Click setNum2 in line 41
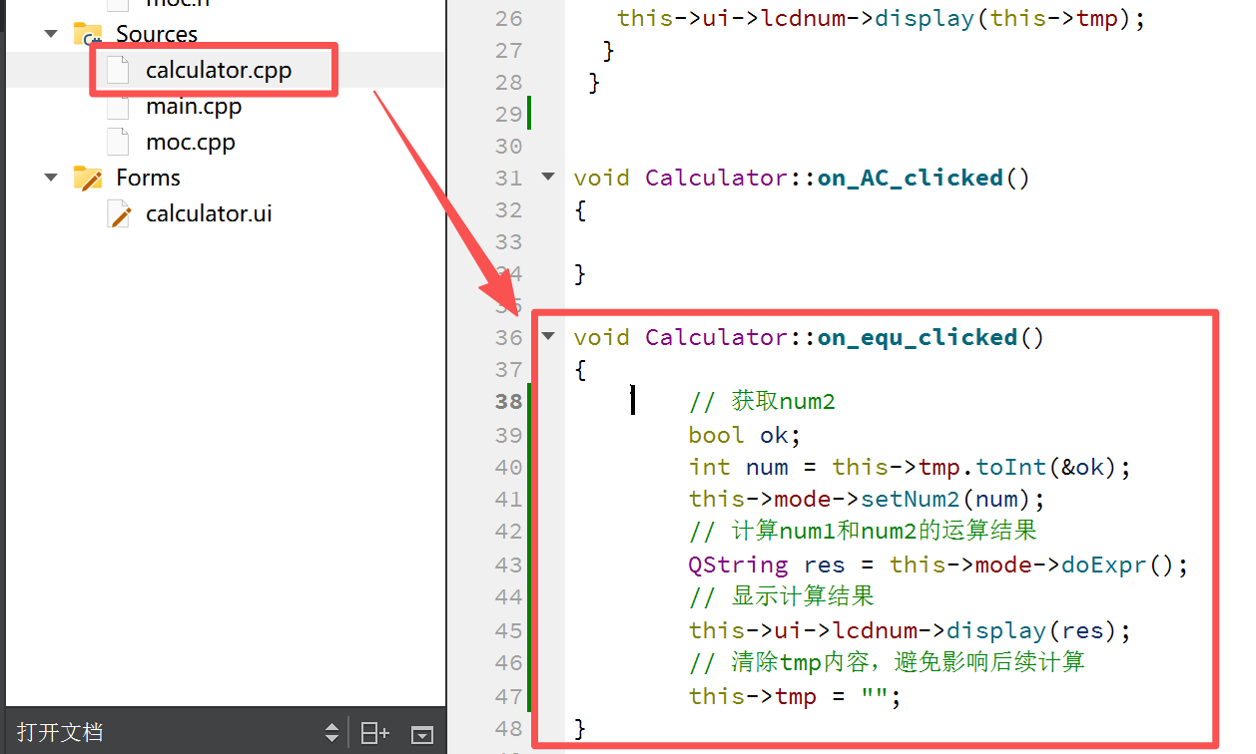This screenshot has height=754, width=1256. (911, 500)
